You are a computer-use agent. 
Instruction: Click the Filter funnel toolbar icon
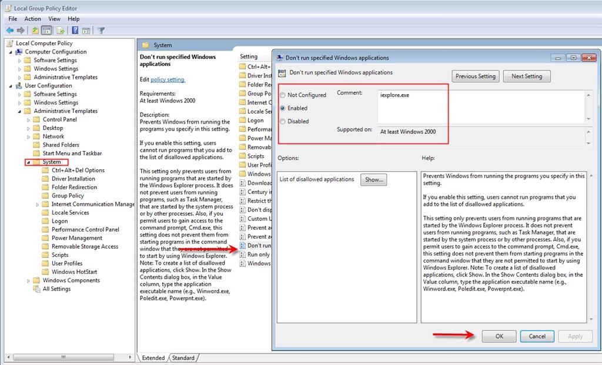click(x=101, y=31)
